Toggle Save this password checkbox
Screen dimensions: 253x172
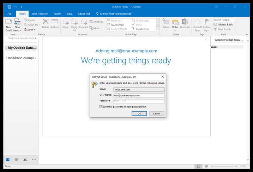tap(101, 107)
